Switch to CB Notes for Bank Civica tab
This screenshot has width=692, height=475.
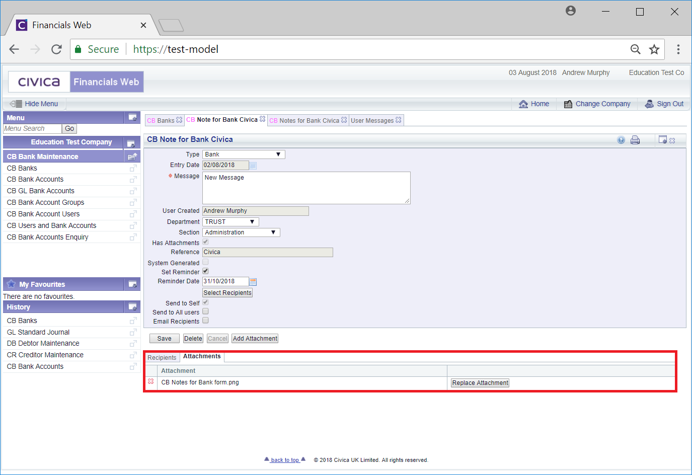coord(304,121)
